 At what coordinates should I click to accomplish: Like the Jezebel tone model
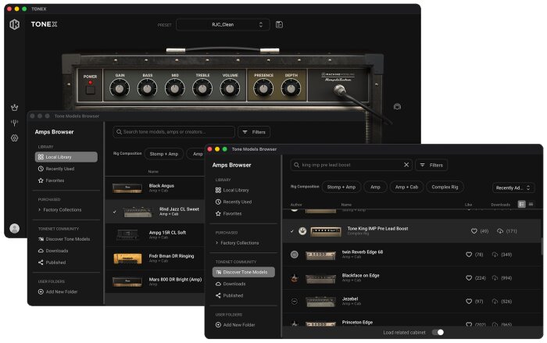(x=469, y=302)
